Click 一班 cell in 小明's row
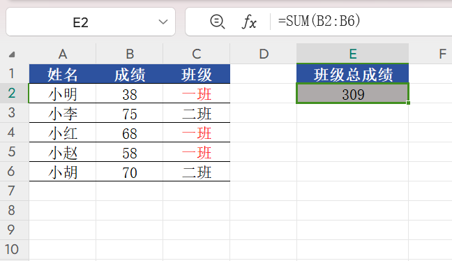452x261 pixels. point(197,94)
